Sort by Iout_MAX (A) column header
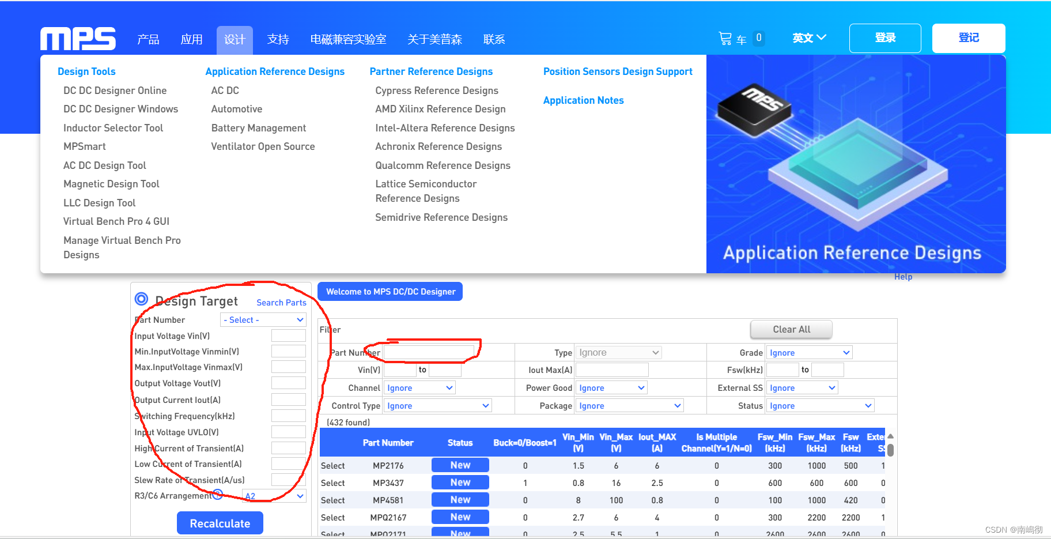The height and width of the screenshot is (539, 1051). [x=657, y=443]
